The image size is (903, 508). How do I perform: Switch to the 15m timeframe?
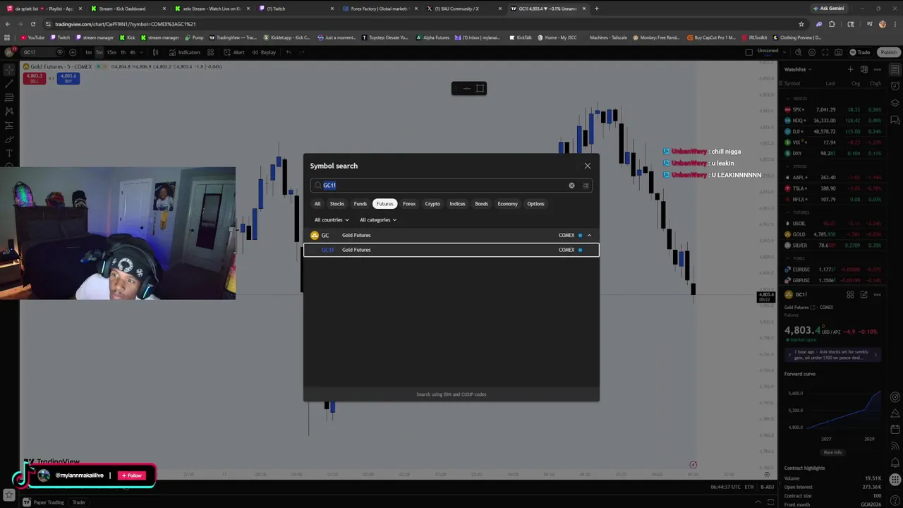(x=111, y=52)
